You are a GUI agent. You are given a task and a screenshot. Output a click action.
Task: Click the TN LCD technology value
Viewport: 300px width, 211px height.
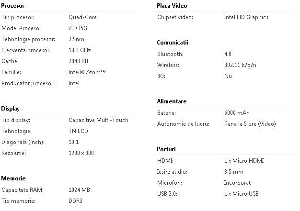[78, 131]
